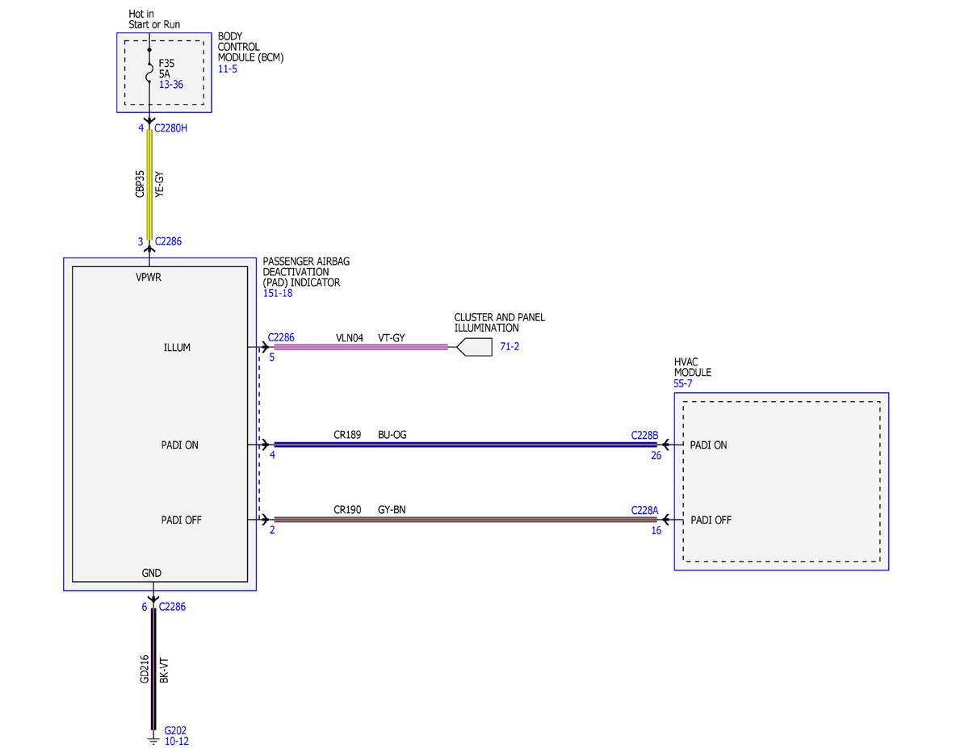Click the GND terminal label
Viewport: 969px width, 748px height.
click(x=151, y=573)
